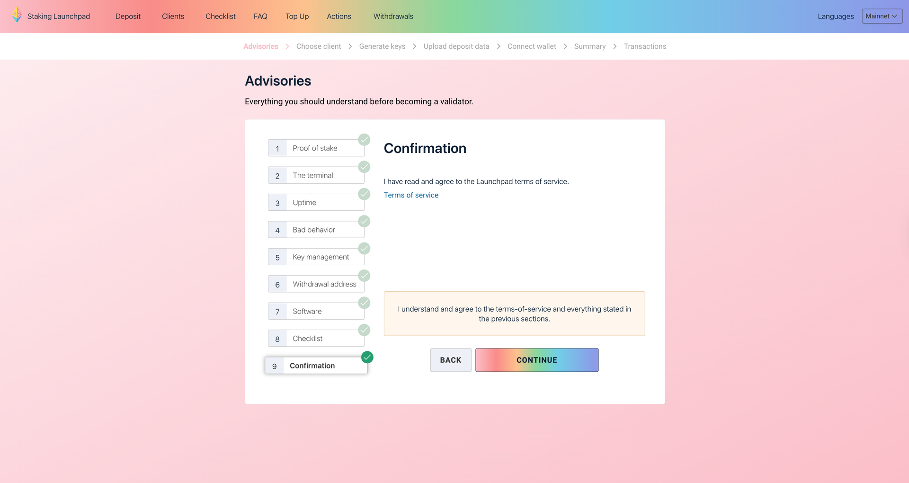Click checkmark icon beside Software section

(364, 303)
